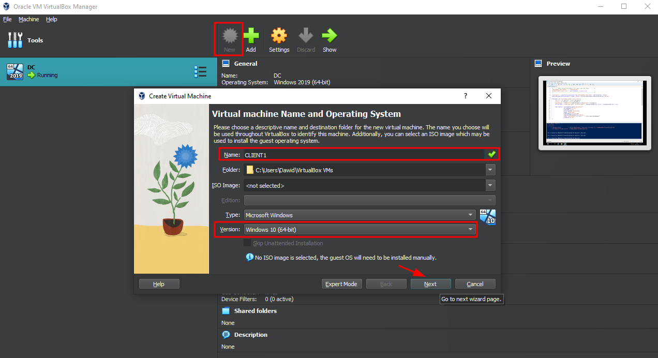Click the New virtual machine toolbar icon
The height and width of the screenshot is (358, 658).
tap(229, 36)
